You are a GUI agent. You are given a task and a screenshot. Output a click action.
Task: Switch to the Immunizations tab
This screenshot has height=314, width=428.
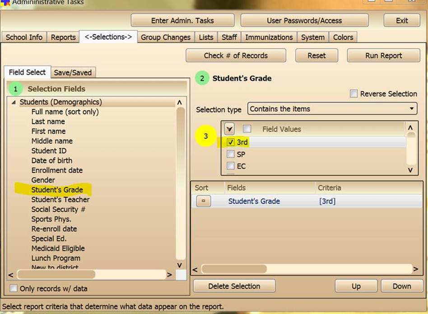point(269,37)
